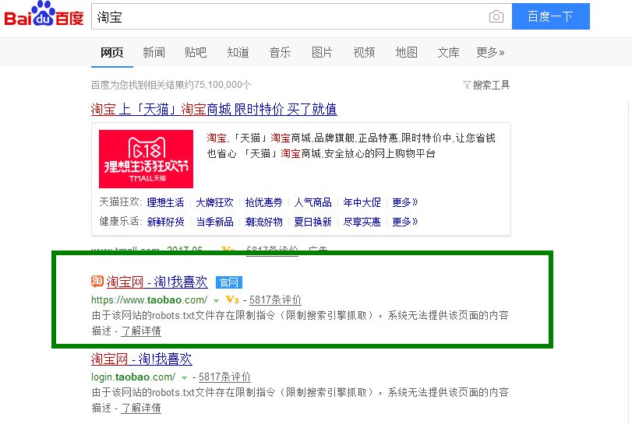Switch to the 新闻 tab
This screenshot has height=424, width=632.
tap(154, 52)
